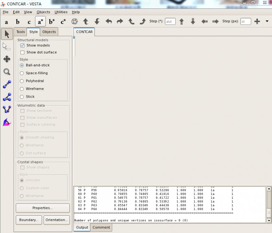Open the Boundary... dialog
Image resolution: width=272 pixels, height=233 pixels.
click(x=29, y=220)
